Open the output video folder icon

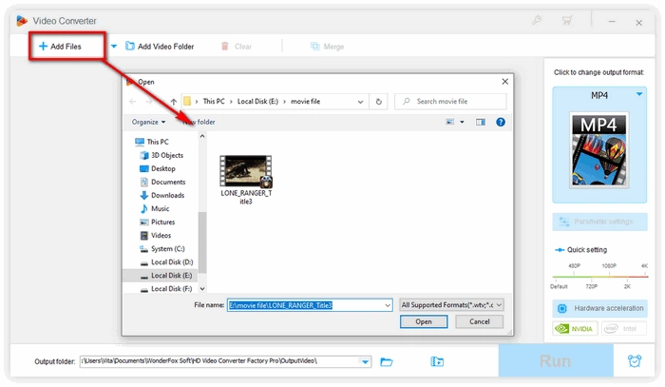coord(437,362)
